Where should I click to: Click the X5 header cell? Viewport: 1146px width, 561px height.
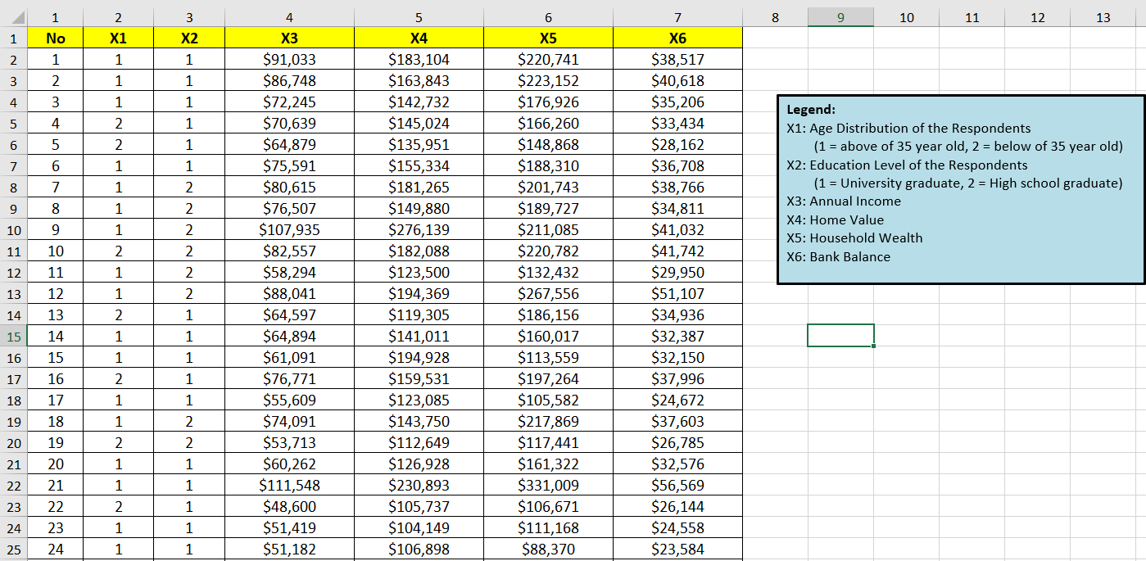coord(548,38)
